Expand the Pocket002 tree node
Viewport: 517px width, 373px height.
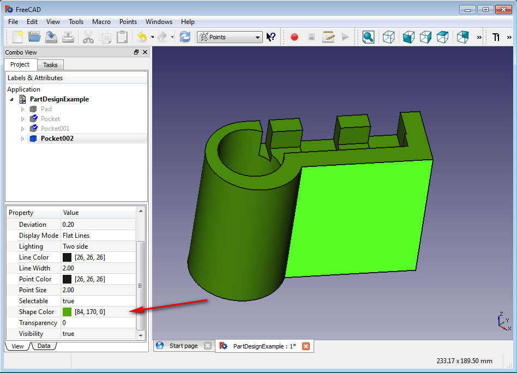23,139
